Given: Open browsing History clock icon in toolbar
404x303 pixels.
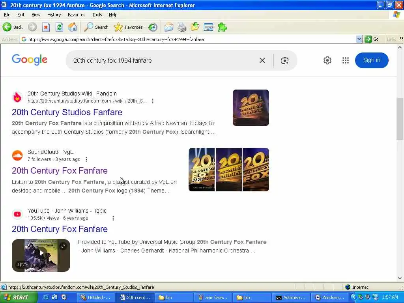Looking at the screenshot, I should (x=153, y=27).
